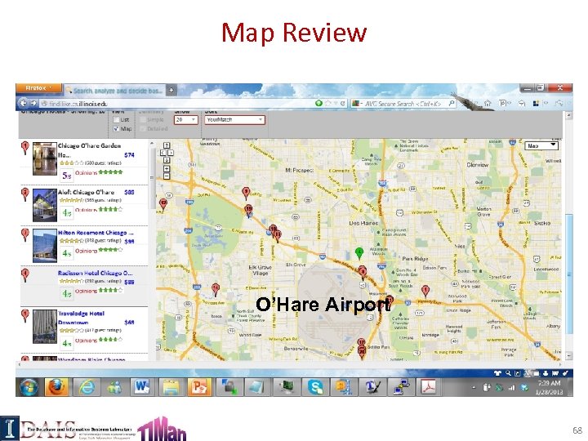Click the reload icon in address bar

pyautogui.click(x=343, y=103)
